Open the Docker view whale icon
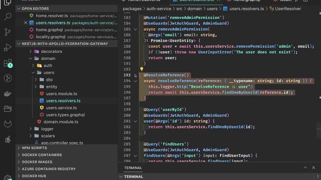The image size is (321, 180). click(8, 93)
